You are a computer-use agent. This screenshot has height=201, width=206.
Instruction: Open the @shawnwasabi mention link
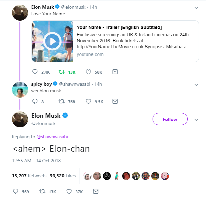point(52,137)
